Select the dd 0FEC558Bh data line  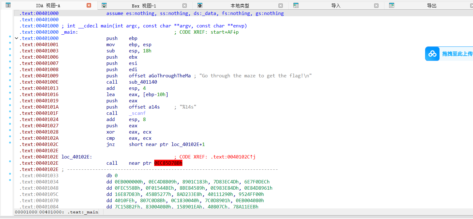pyautogui.click(x=189, y=188)
